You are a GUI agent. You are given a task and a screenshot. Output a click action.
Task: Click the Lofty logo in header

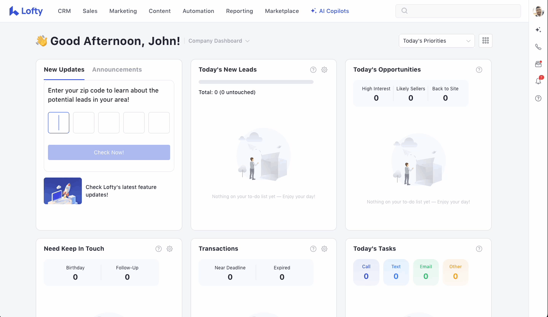(26, 11)
